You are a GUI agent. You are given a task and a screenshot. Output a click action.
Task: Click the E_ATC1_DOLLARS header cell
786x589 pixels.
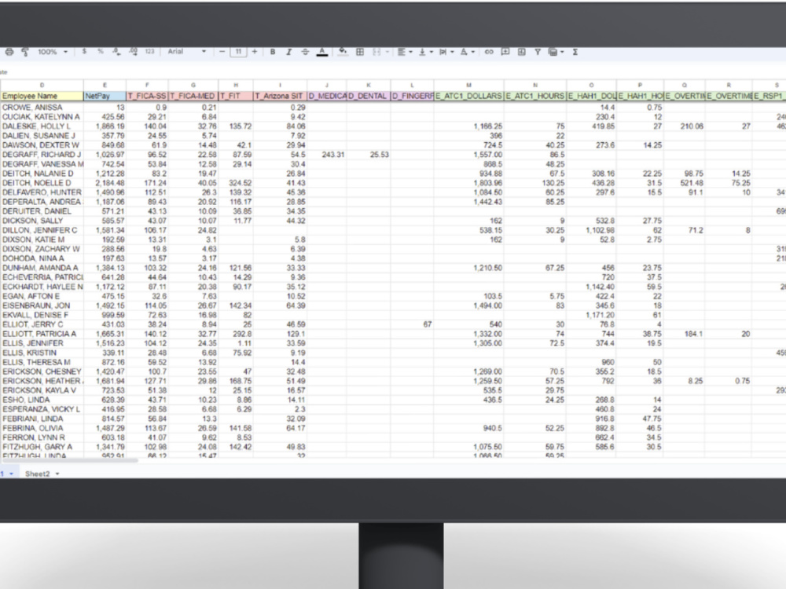tap(468, 96)
